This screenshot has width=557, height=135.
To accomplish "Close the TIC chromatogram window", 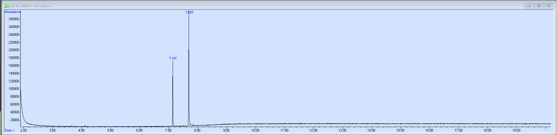I will [549, 6].
